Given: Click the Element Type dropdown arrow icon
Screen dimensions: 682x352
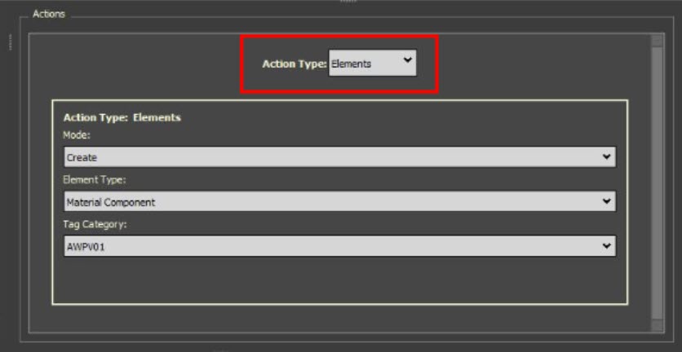Looking at the screenshot, I should (607, 200).
